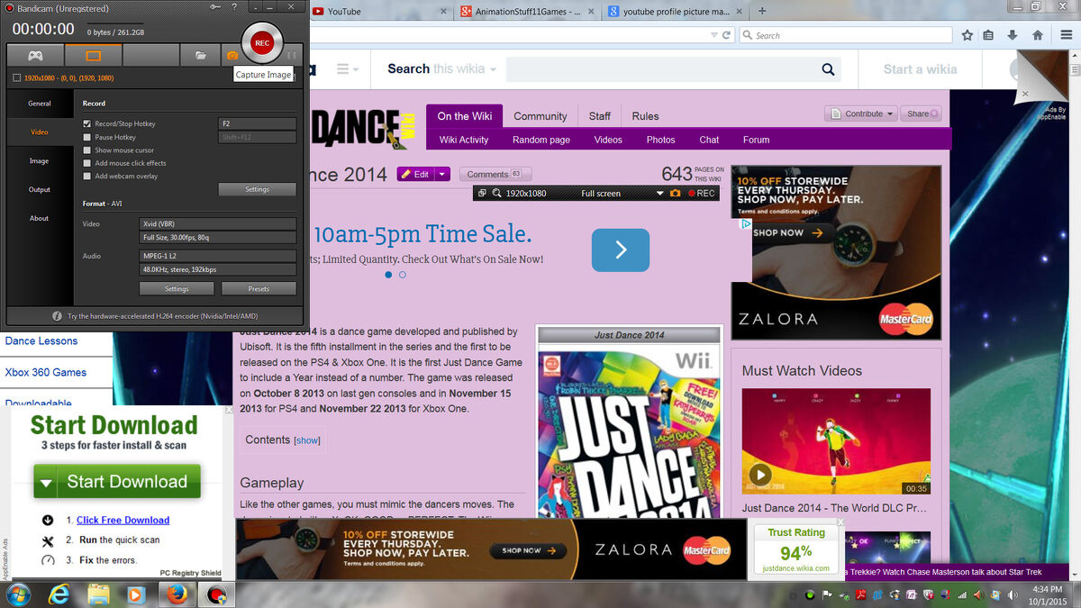Enable the Pause Hotkey checkbox
Viewport: 1081px width, 608px height.
click(x=86, y=138)
